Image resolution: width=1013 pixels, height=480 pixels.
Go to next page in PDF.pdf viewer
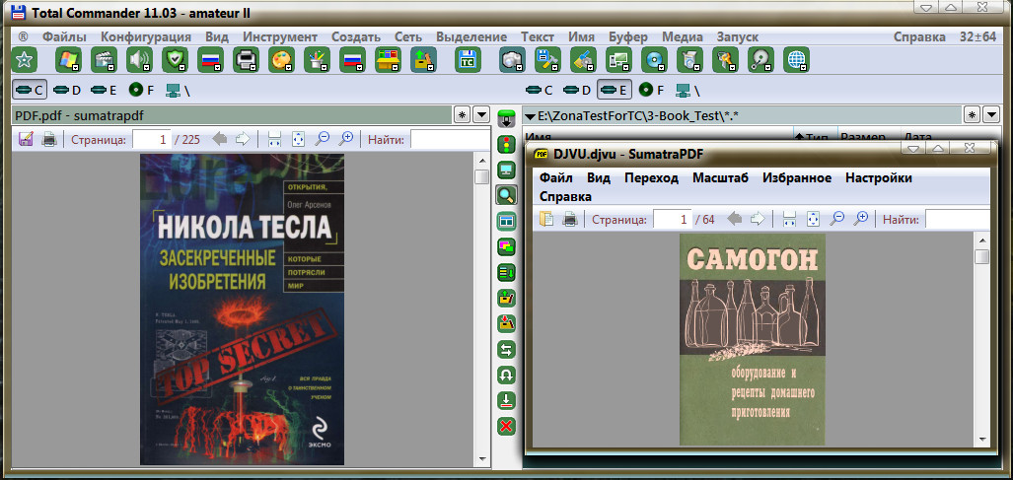point(243,139)
